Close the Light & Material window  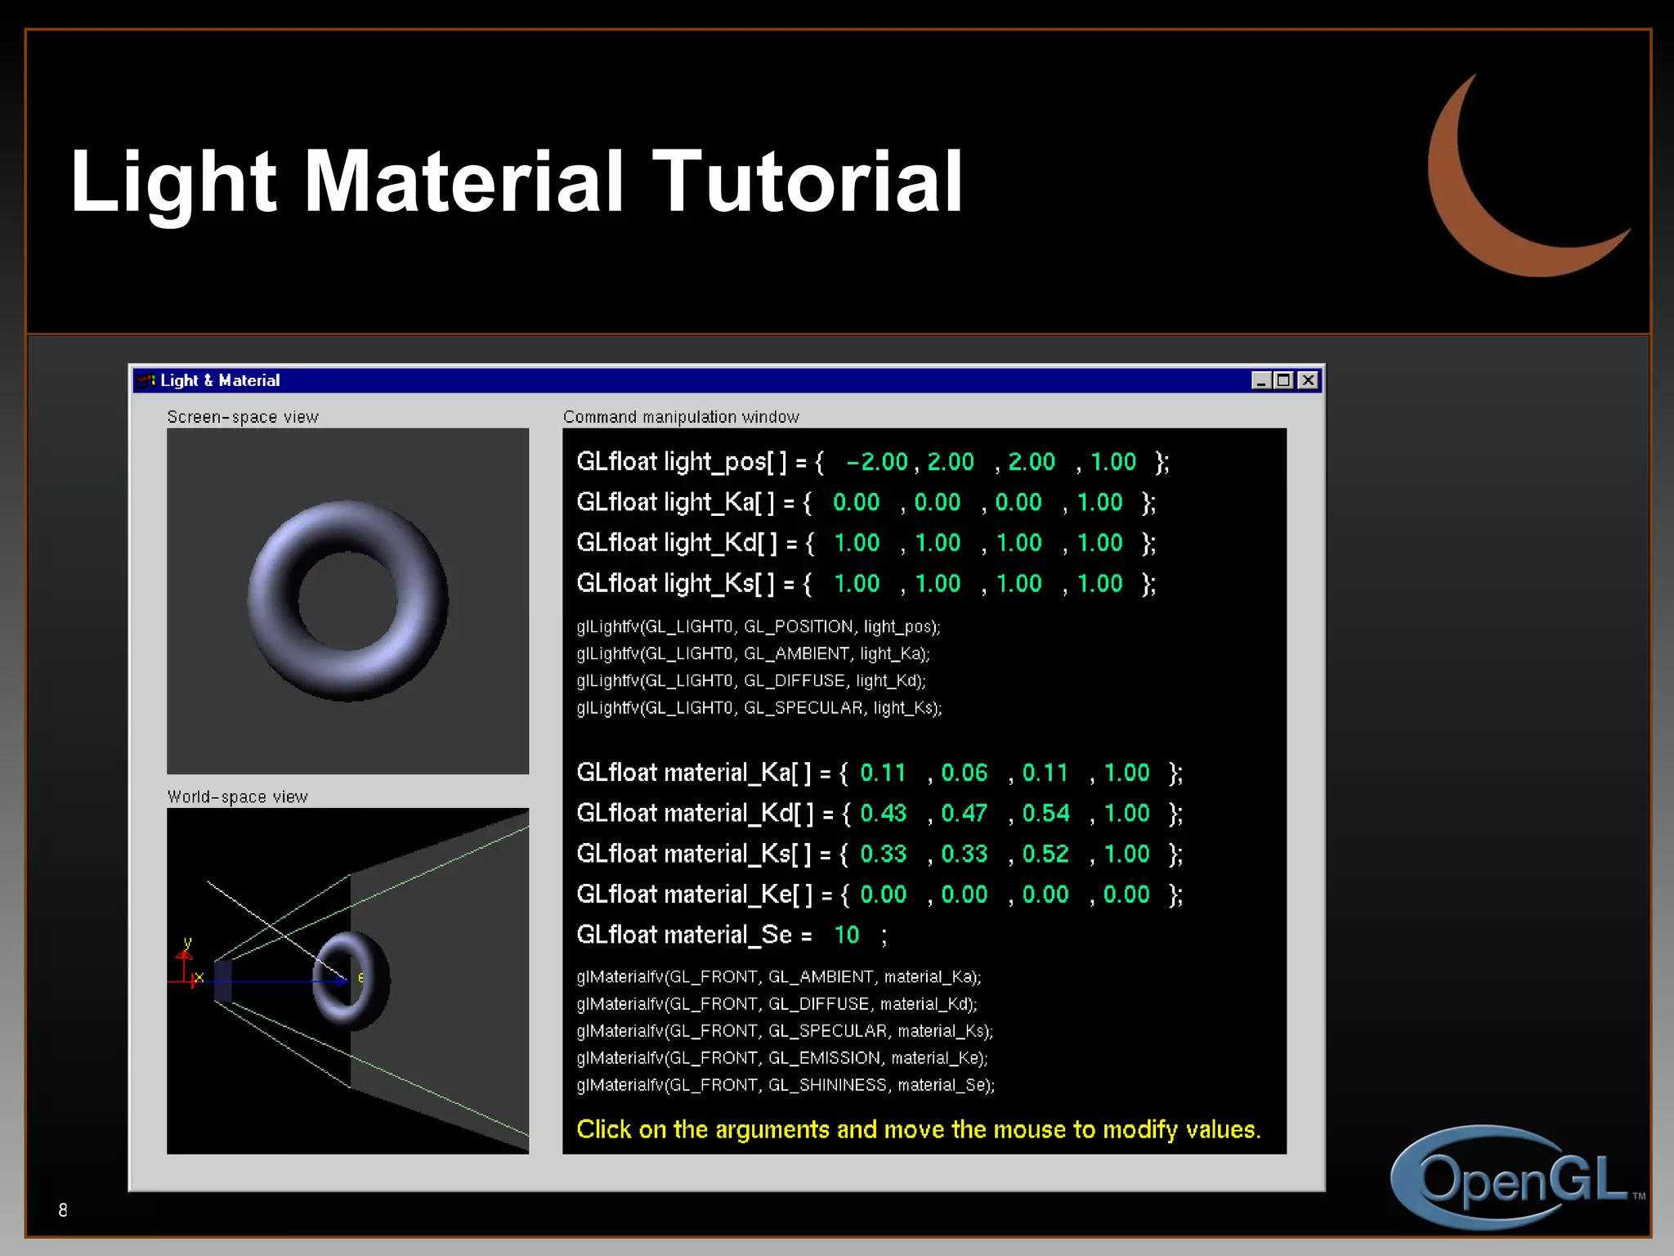(x=1308, y=380)
